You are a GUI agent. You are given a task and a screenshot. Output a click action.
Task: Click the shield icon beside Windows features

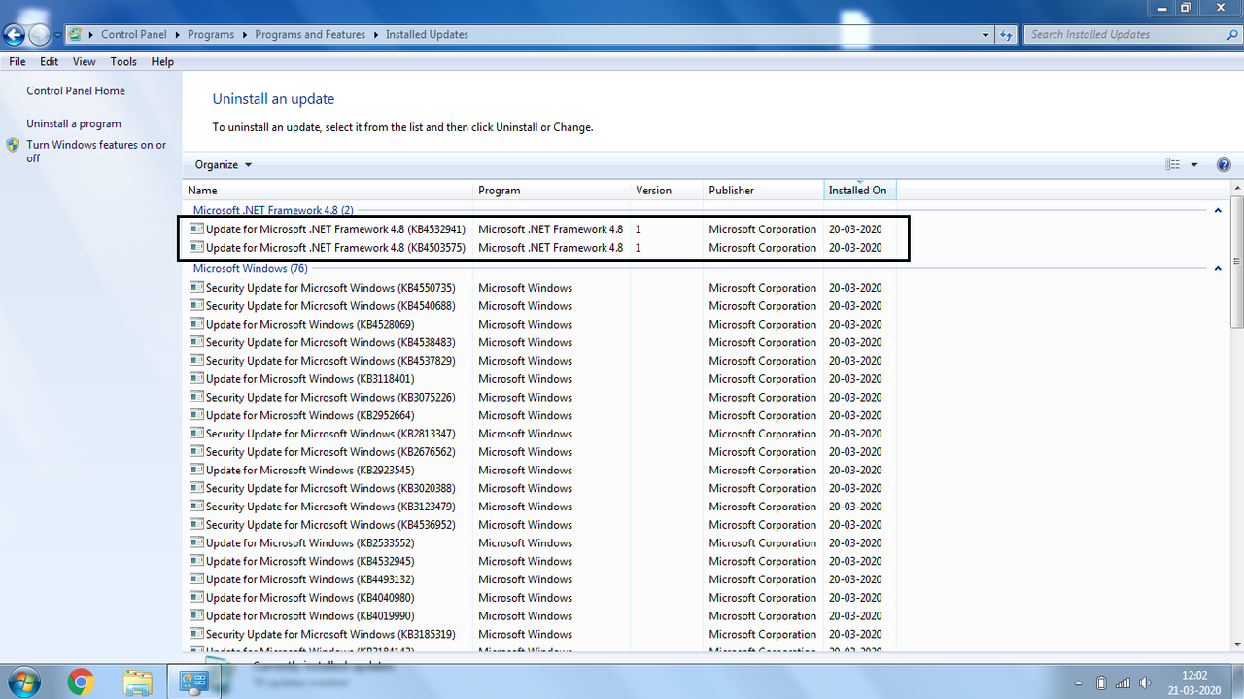[13, 145]
